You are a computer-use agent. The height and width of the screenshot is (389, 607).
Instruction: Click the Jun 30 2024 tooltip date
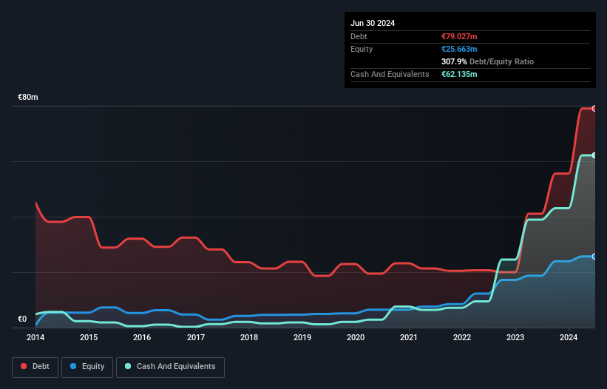coord(373,23)
